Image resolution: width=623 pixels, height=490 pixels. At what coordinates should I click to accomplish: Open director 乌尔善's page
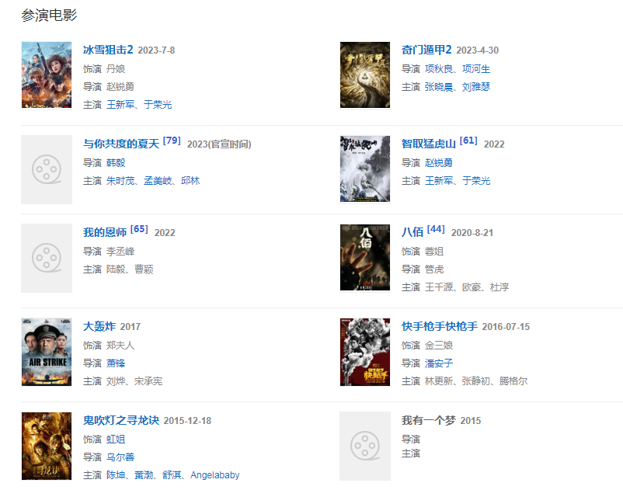click(x=120, y=457)
